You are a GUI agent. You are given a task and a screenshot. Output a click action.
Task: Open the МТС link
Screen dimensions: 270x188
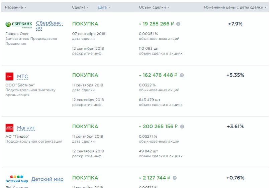22,76
